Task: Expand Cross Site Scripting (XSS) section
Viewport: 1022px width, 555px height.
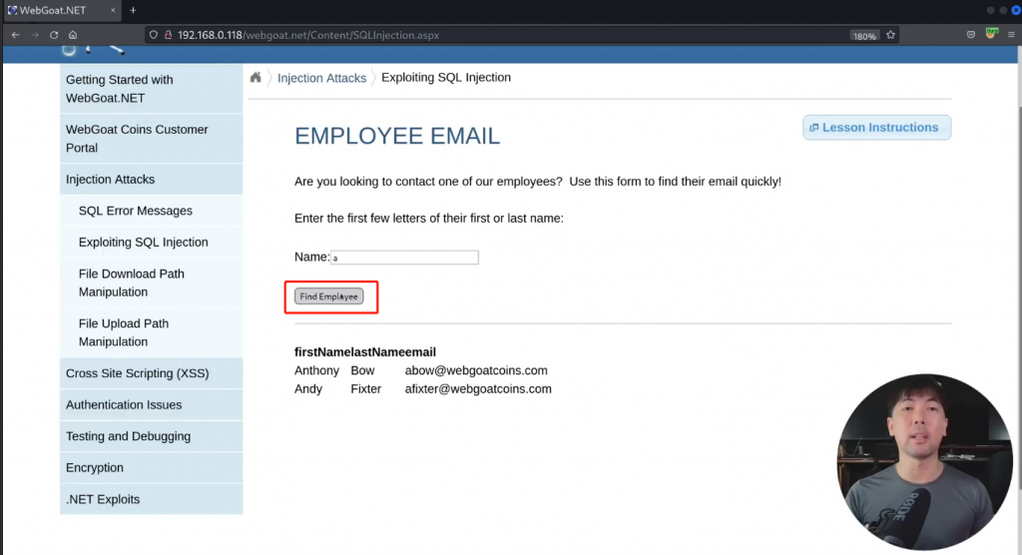Action: [152, 373]
